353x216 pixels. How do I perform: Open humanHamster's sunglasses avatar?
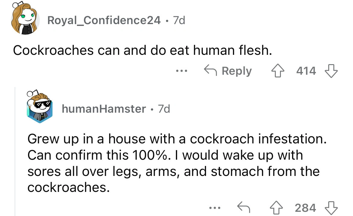[x=40, y=108]
